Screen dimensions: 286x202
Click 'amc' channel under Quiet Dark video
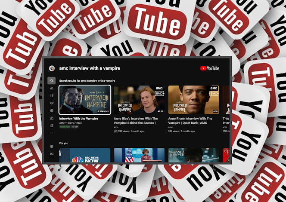tap(171, 127)
